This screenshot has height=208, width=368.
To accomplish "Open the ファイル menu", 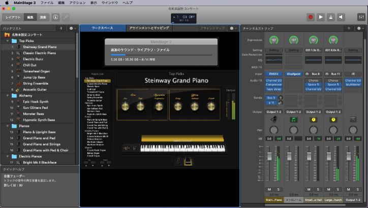I will (x=47, y=3).
